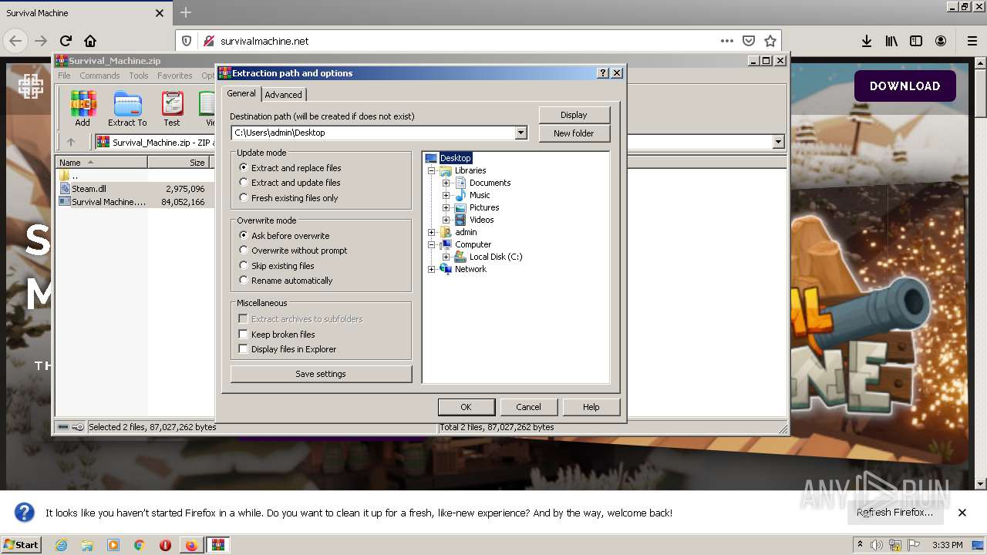Switch to the General tab
Image resolution: width=987 pixels, height=555 pixels.
click(x=241, y=93)
